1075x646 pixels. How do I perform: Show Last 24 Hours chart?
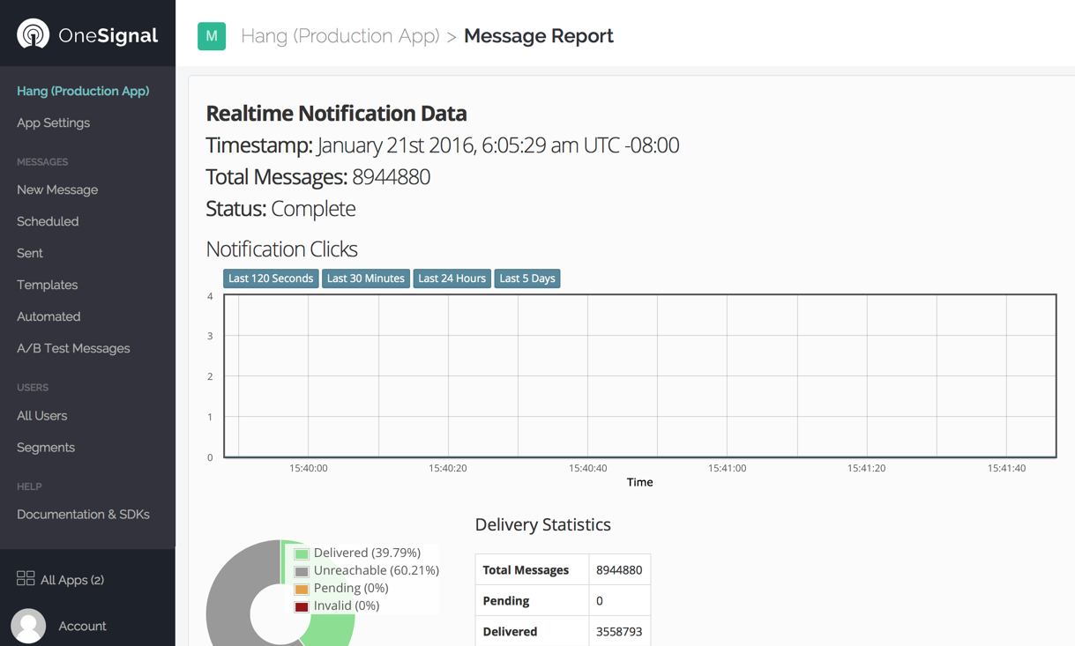tap(452, 278)
